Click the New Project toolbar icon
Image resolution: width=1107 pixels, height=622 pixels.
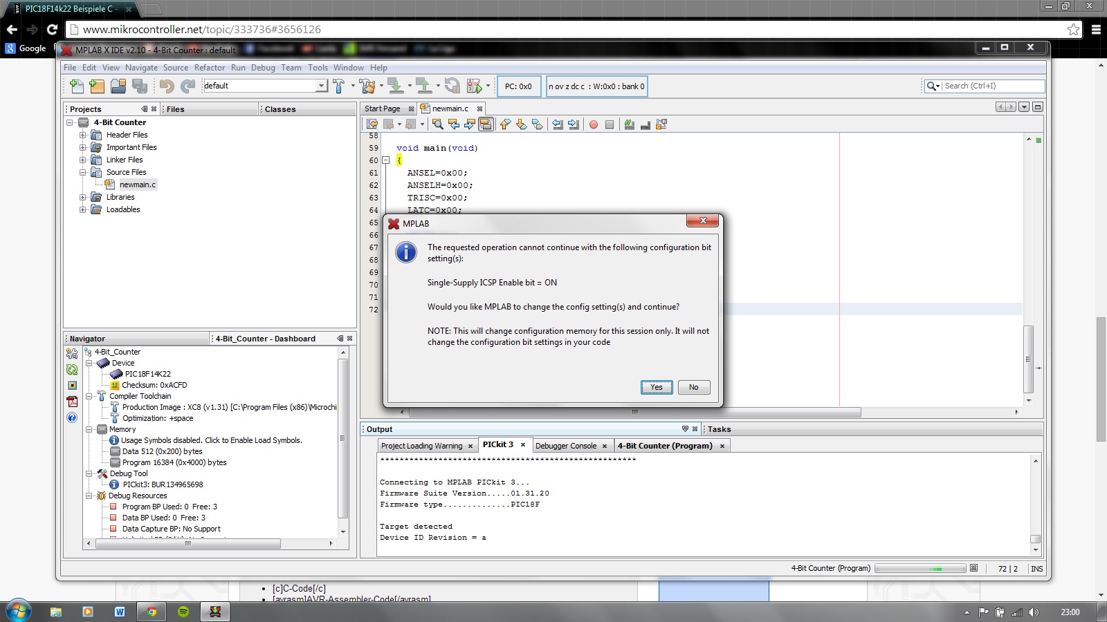click(97, 86)
